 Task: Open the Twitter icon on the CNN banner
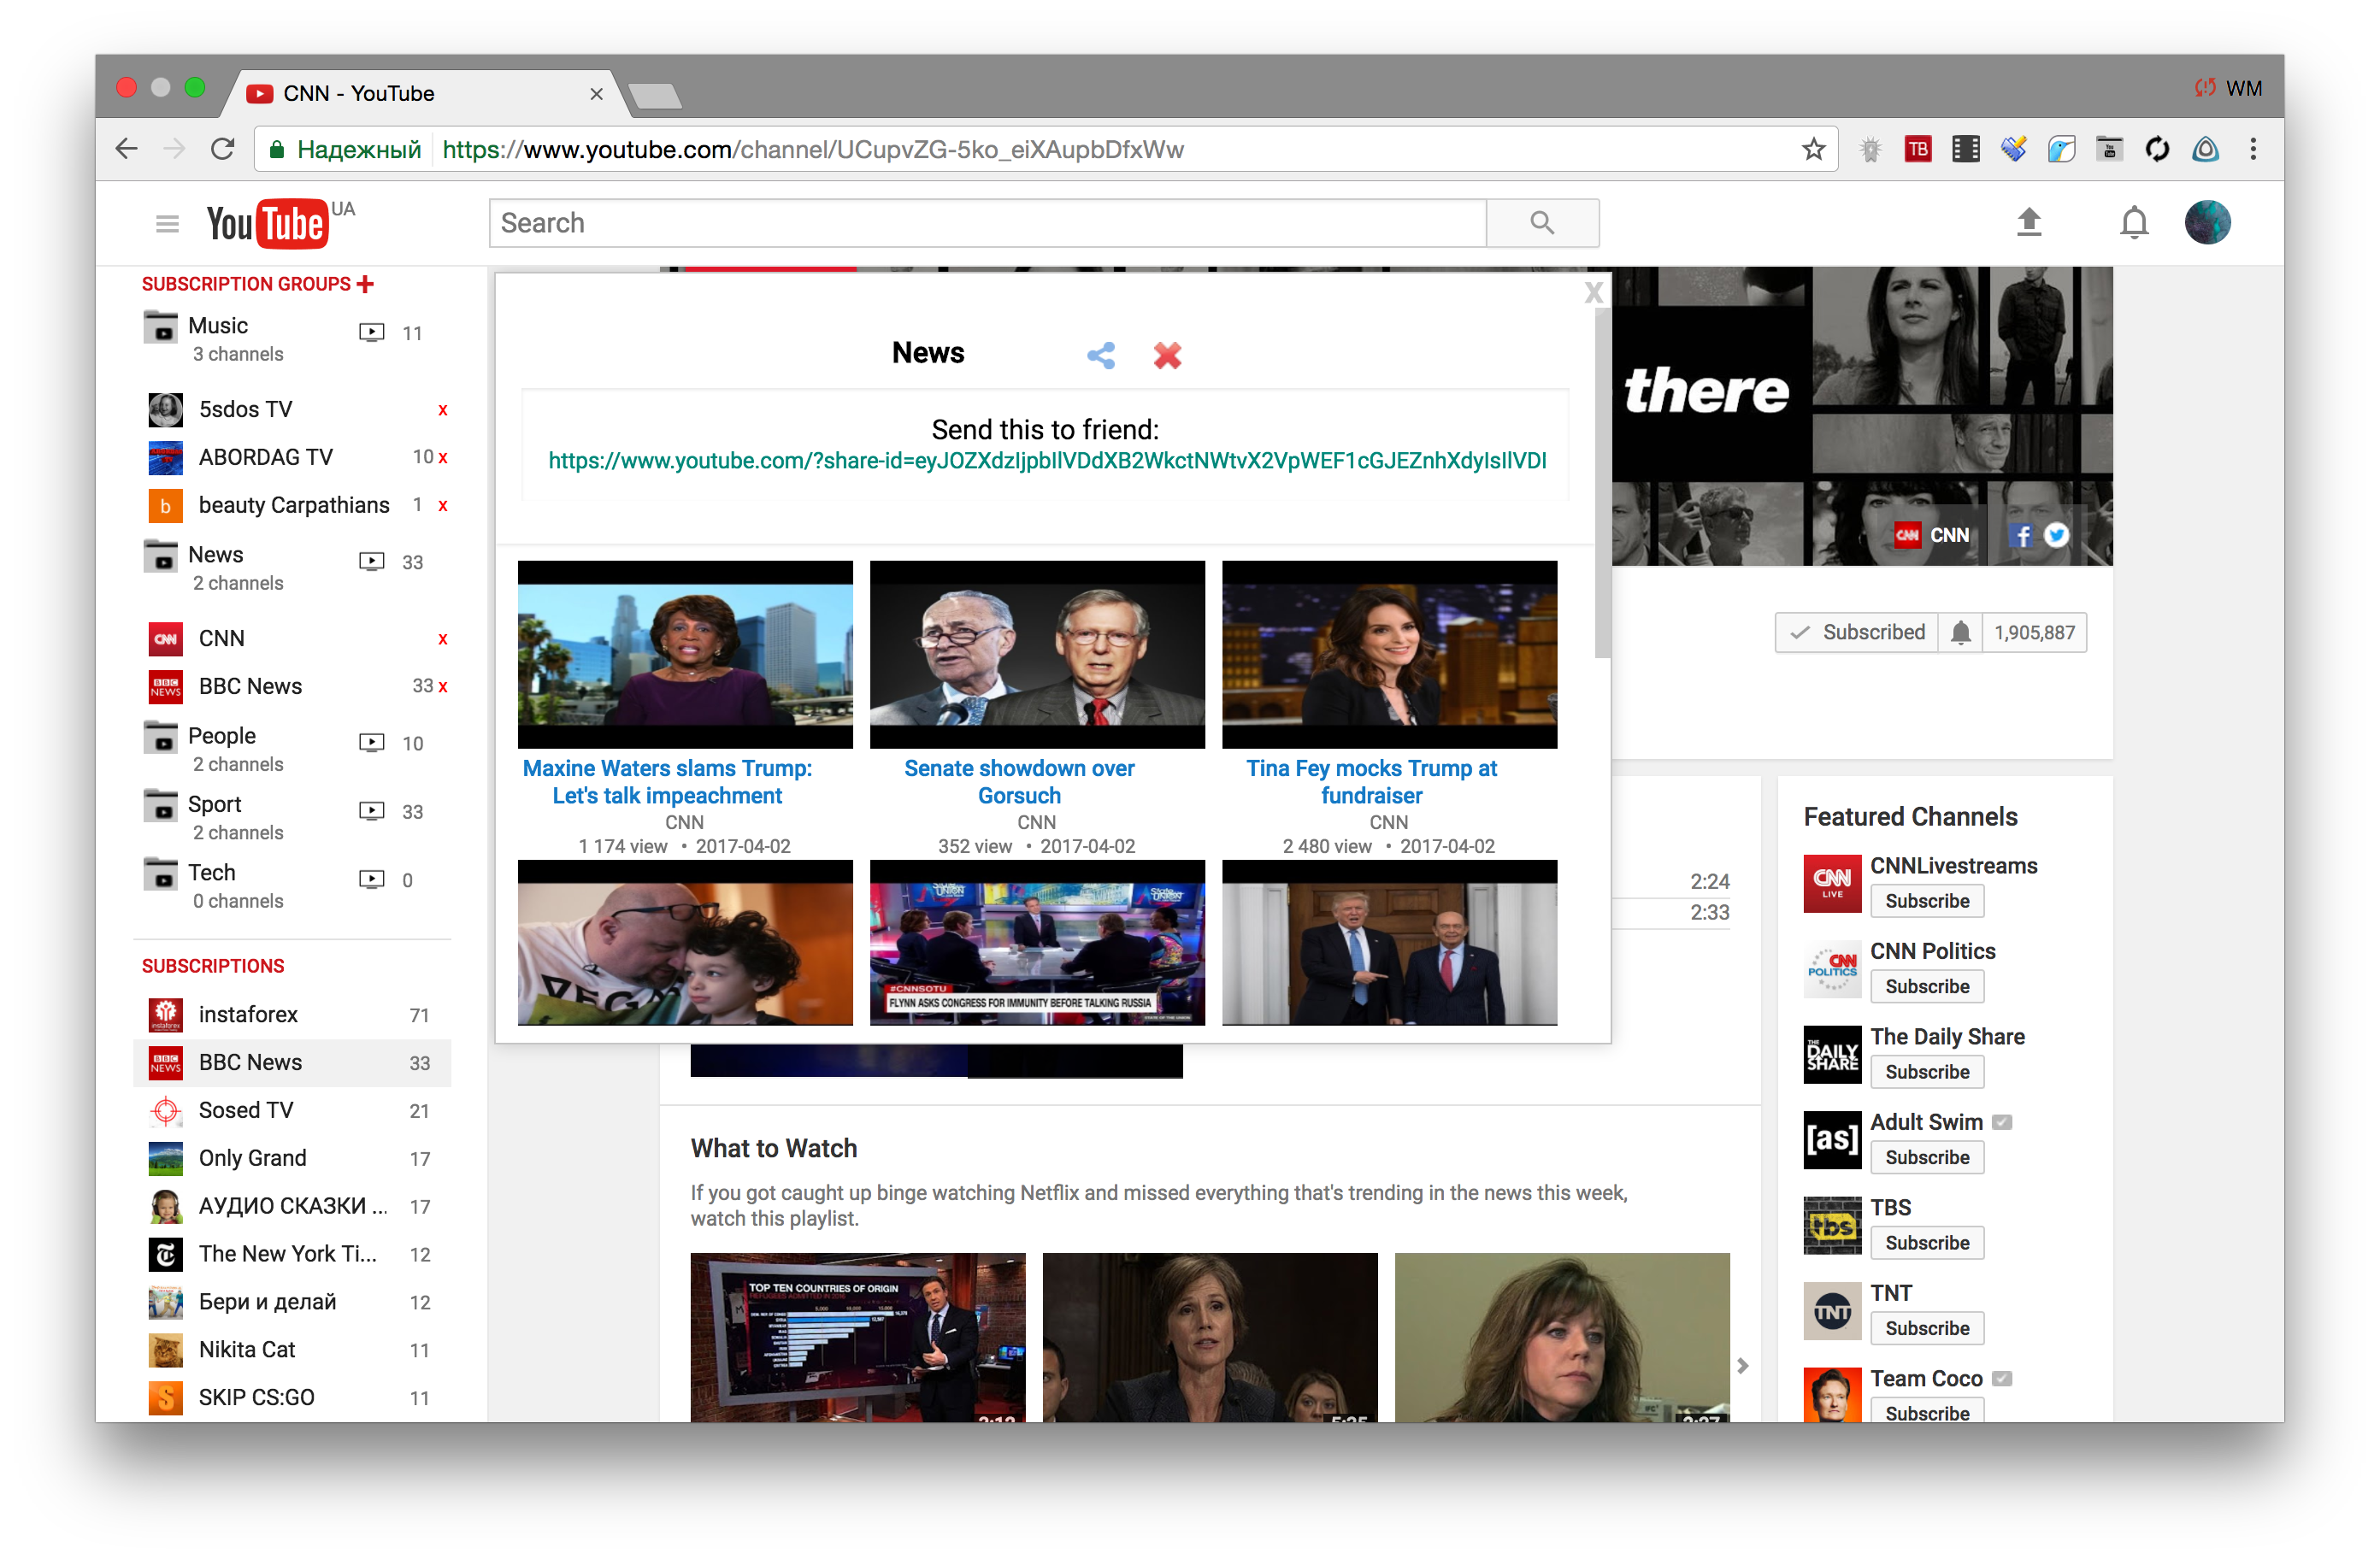pos(2057,535)
